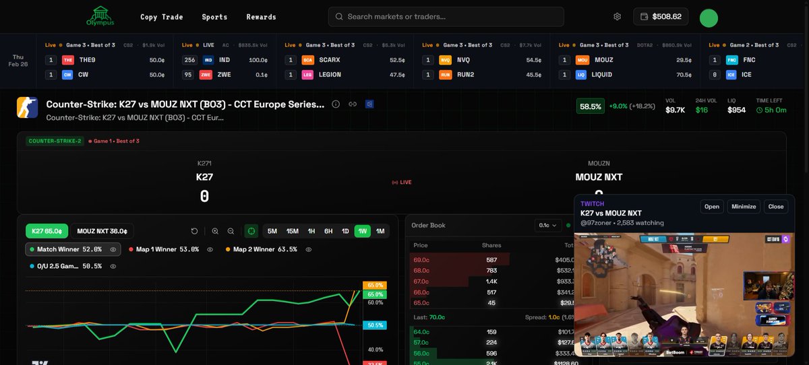Select the Match Winner 52.0% chip
Screen dimensions: 809x365
73,249
